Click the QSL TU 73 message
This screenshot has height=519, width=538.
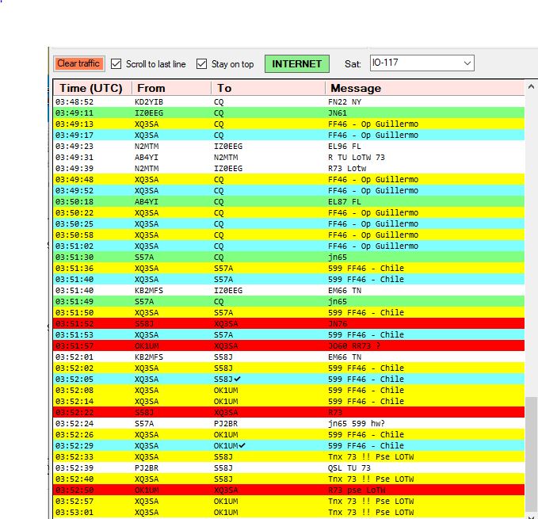click(349, 467)
